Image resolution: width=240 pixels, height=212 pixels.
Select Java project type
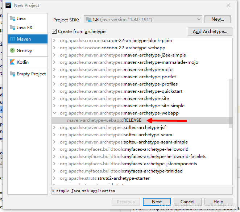pos(28,18)
